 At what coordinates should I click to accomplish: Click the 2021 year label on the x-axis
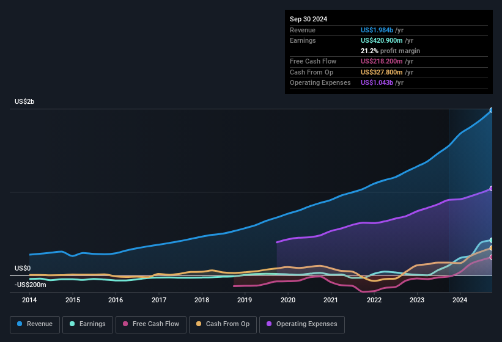[331, 300]
